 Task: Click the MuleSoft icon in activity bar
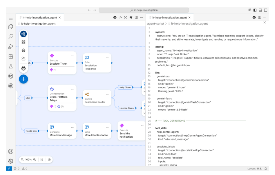(11, 76)
